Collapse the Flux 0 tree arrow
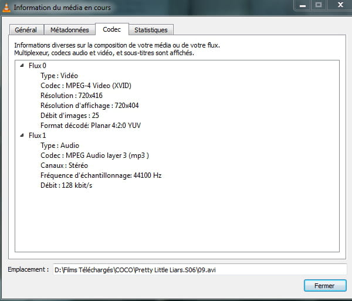This screenshot has width=352, height=301. [22, 66]
